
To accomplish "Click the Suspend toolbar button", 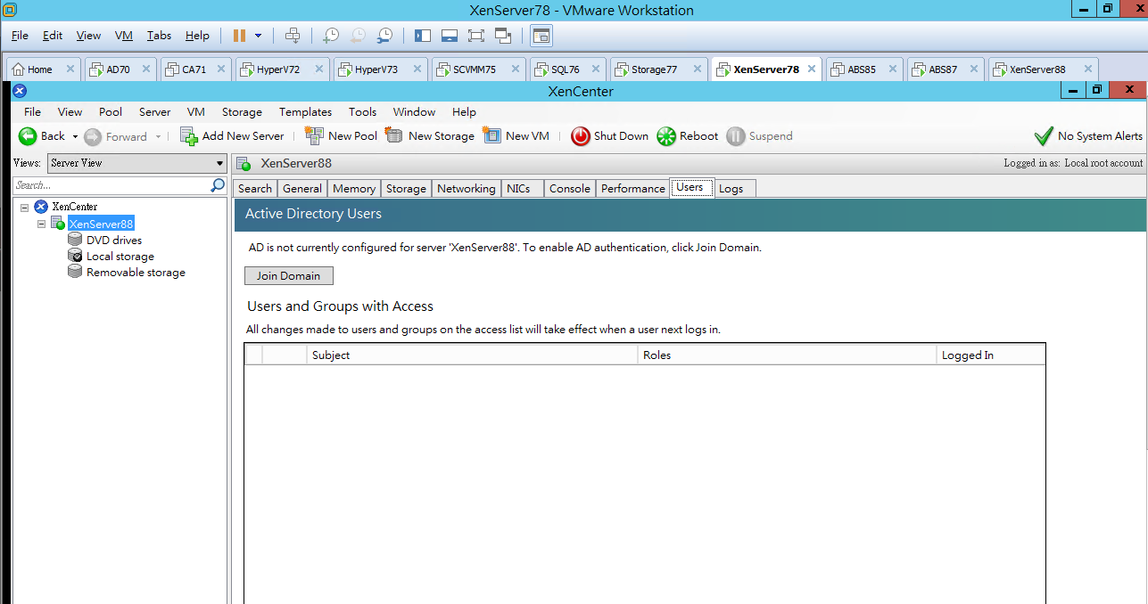I will point(759,136).
